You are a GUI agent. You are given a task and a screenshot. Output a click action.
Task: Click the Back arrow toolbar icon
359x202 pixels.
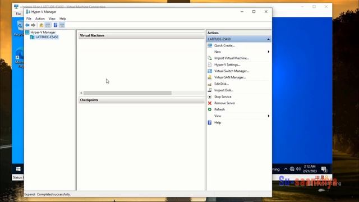[27, 25]
